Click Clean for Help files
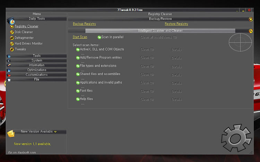 pyautogui.click(x=147, y=99)
